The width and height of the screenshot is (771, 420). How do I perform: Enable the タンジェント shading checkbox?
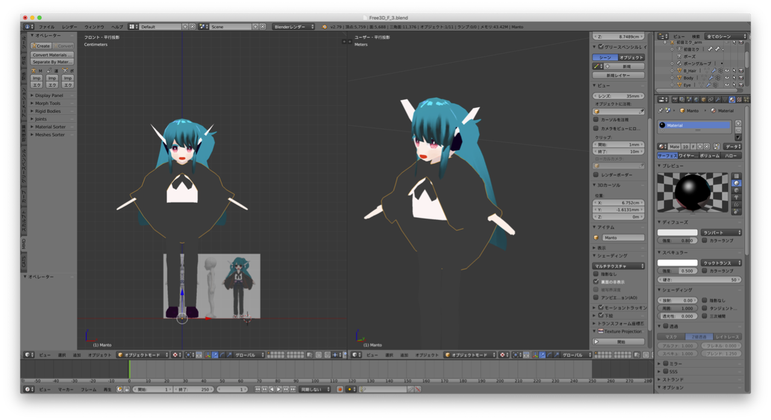click(x=705, y=308)
